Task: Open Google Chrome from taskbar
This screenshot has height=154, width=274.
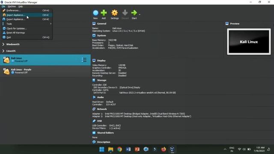Action: (x=119, y=149)
